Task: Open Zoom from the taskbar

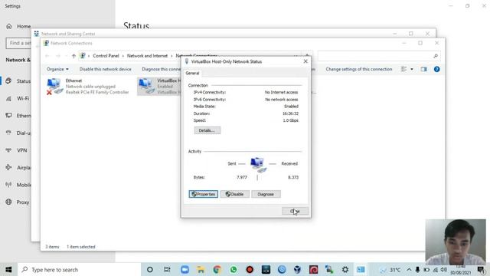Action: [185, 269]
